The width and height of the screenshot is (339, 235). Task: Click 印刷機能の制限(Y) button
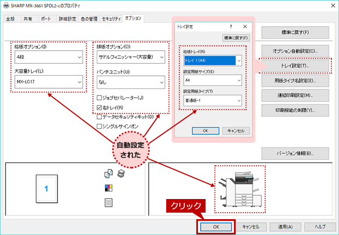pyautogui.click(x=295, y=110)
